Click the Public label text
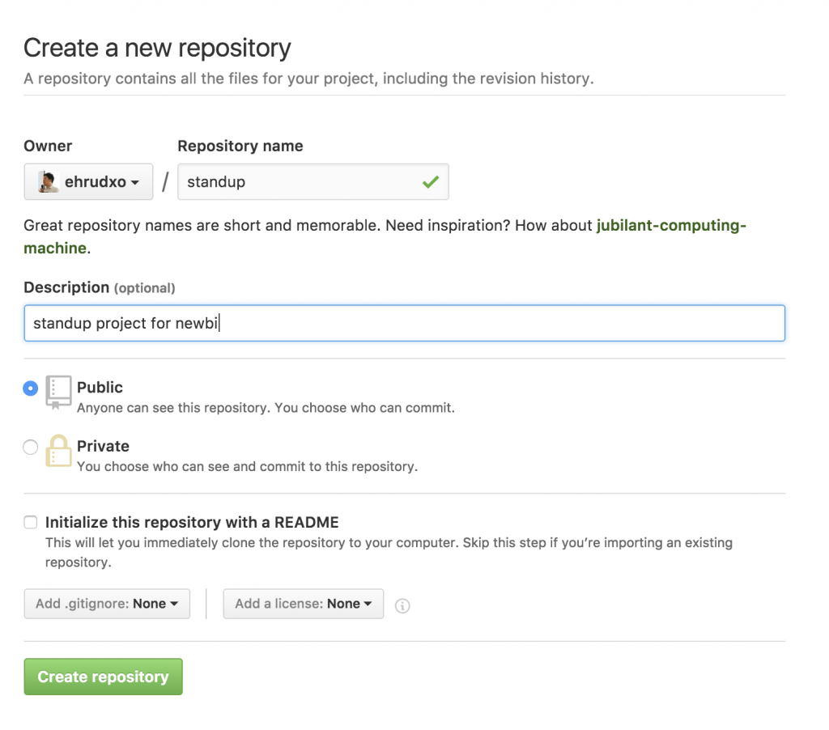Screen dimensions: 829x730 tap(100, 388)
